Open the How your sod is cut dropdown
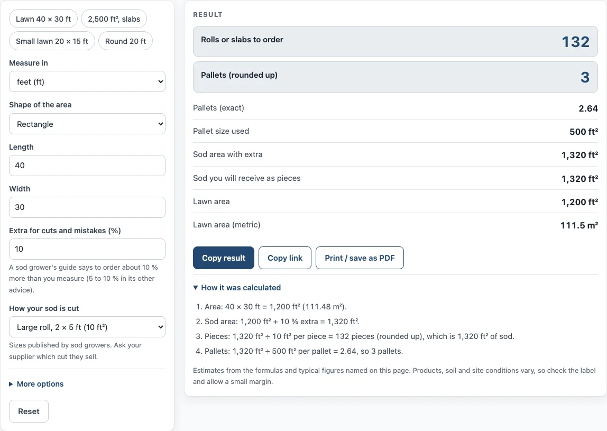The width and height of the screenshot is (607, 431). pyautogui.click(x=87, y=327)
